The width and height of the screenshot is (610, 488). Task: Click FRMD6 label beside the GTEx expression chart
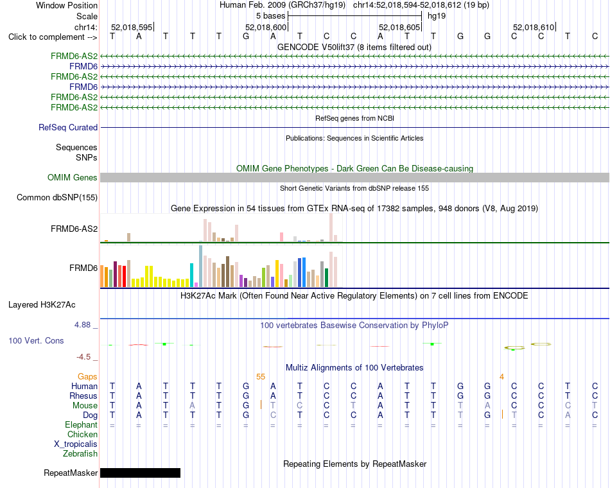pos(83,268)
